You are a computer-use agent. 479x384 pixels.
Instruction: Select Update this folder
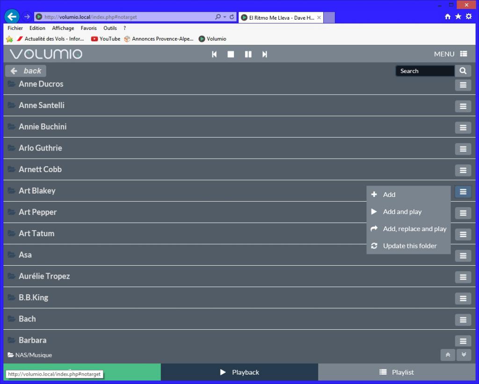pyautogui.click(x=408, y=246)
